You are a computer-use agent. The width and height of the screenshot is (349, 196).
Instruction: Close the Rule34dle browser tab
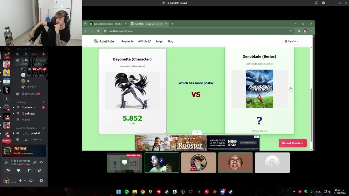point(166,24)
